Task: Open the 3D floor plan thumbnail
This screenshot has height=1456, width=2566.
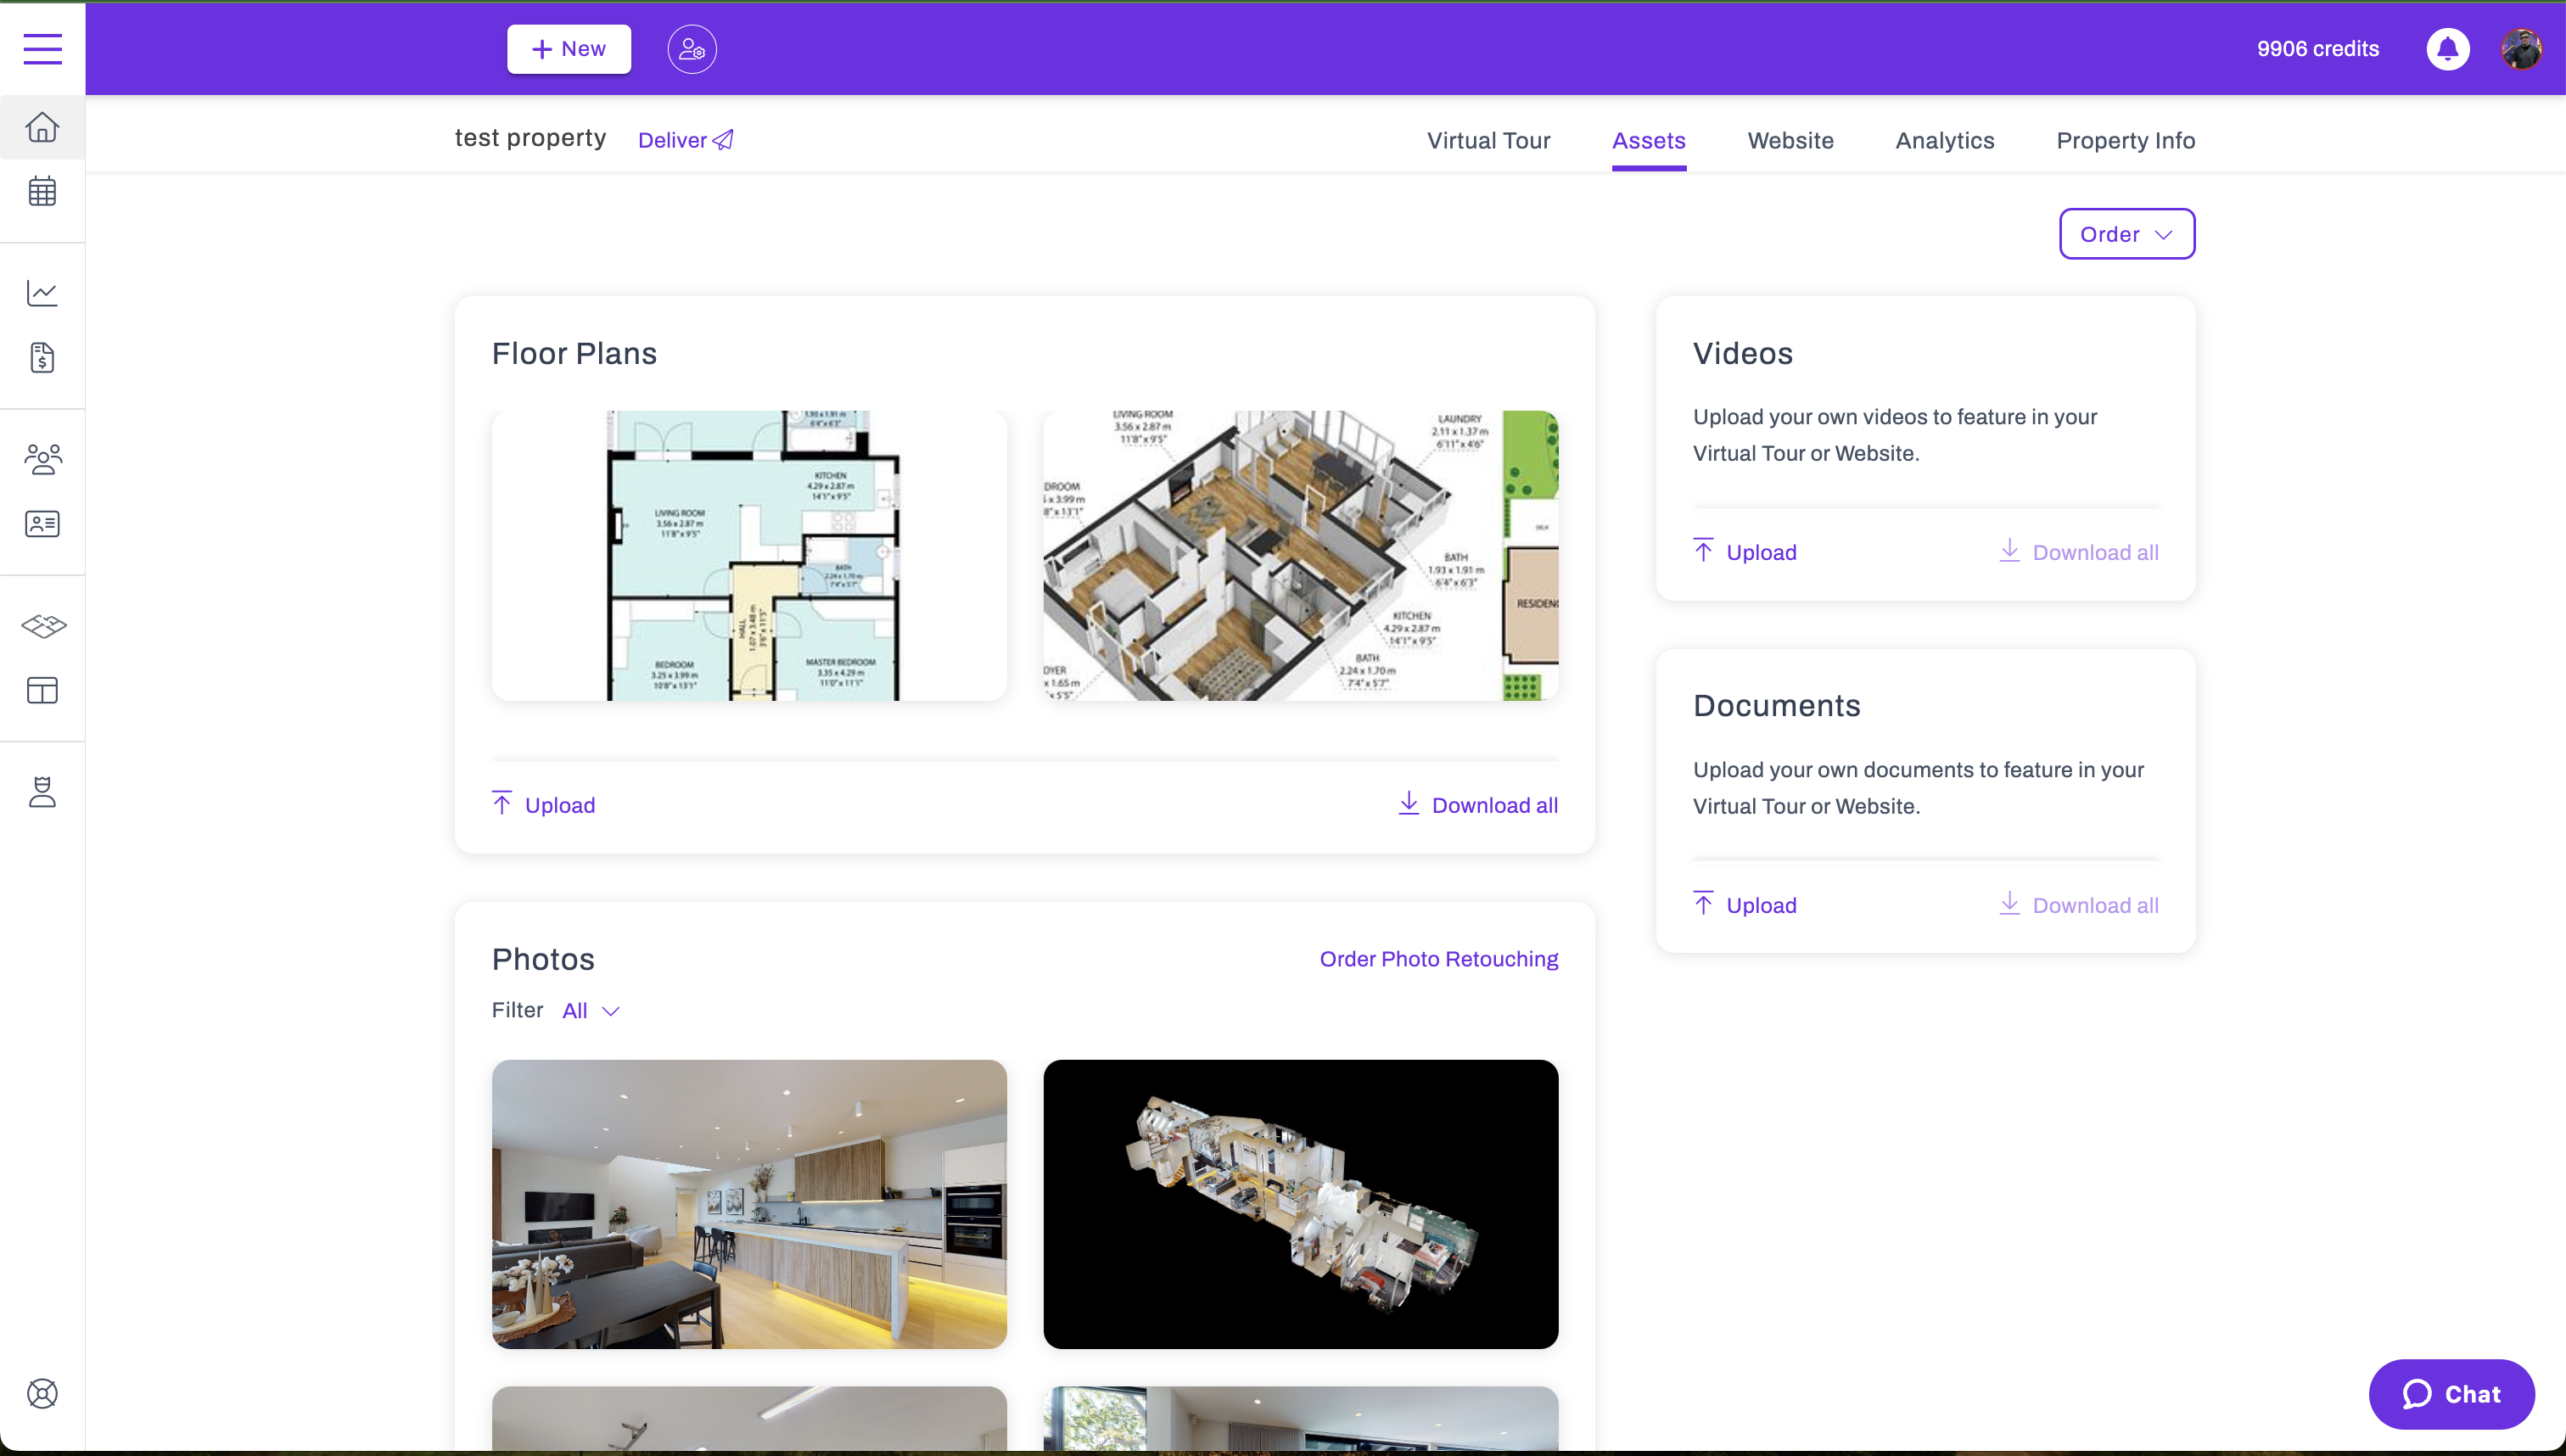Action: (1300, 556)
